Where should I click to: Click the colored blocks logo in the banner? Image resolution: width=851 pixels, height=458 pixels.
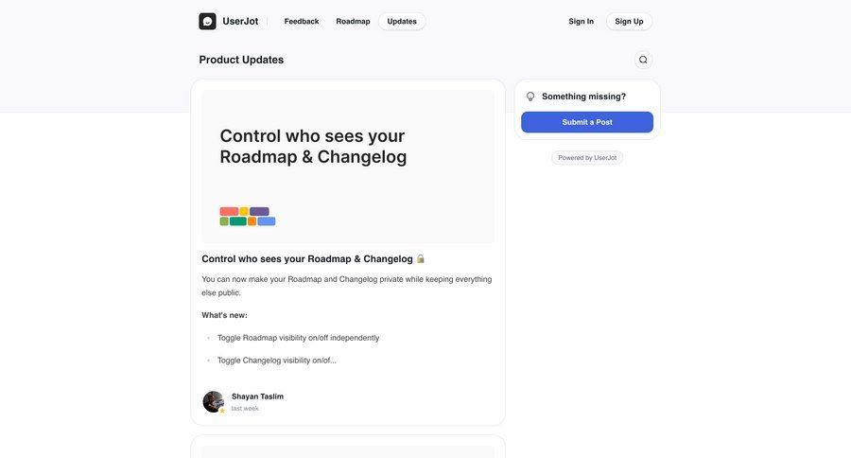point(248,217)
